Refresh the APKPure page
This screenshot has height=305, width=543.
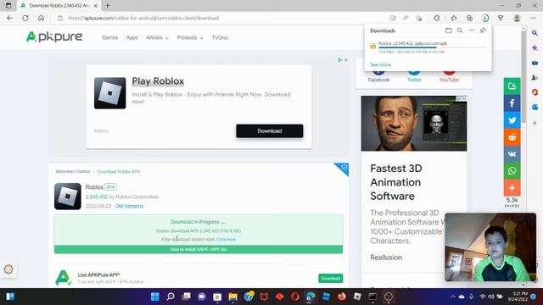(x=25, y=18)
